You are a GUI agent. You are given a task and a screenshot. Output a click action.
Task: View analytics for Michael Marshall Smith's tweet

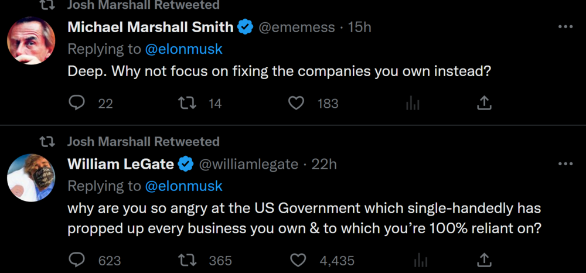tap(413, 104)
